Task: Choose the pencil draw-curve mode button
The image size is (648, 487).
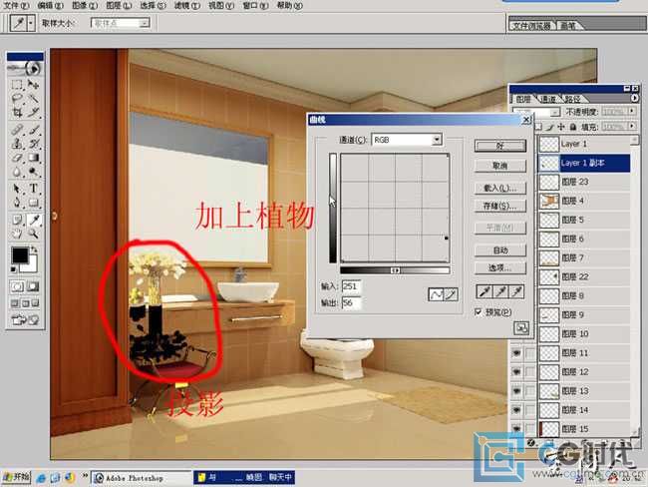Action: tap(451, 294)
